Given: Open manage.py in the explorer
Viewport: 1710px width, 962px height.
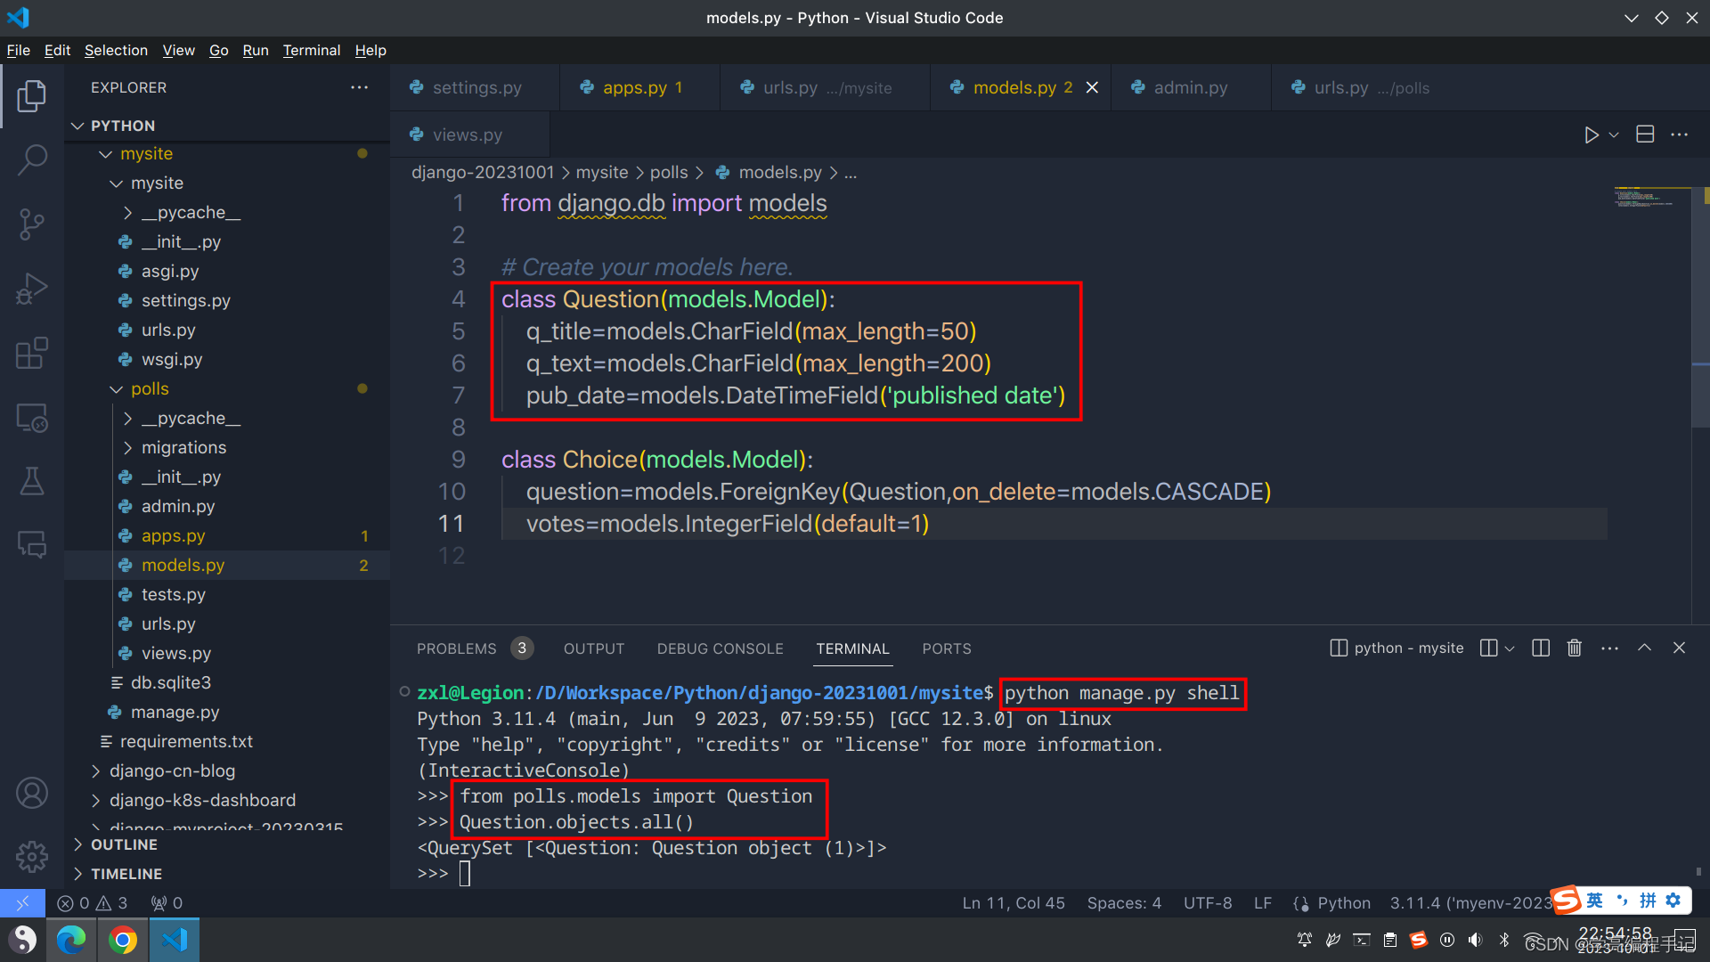Looking at the screenshot, I should click(175, 713).
